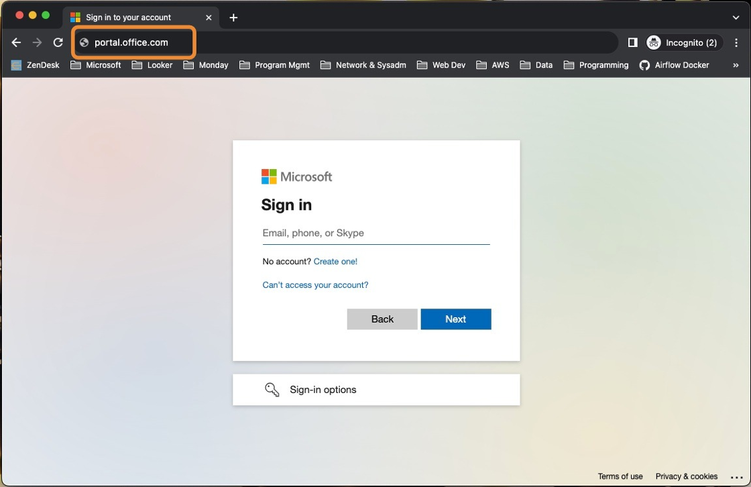Close the Sign in to your account tab
The height and width of the screenshot is (487, 751).
(209, 17)
